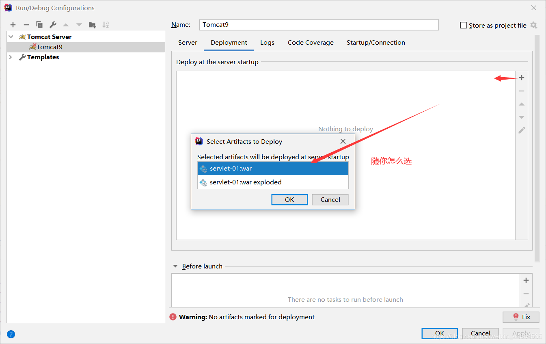Sort configurations alphabetically
Viewport: 546px width, 344px height.
click(x=106, y=25)
